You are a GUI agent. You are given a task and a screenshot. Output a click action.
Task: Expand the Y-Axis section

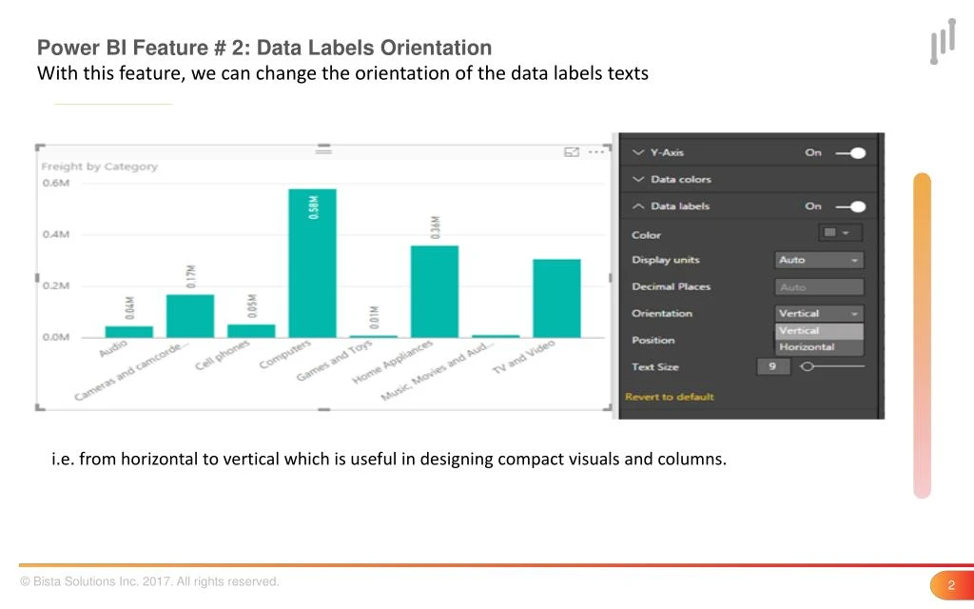639,151
